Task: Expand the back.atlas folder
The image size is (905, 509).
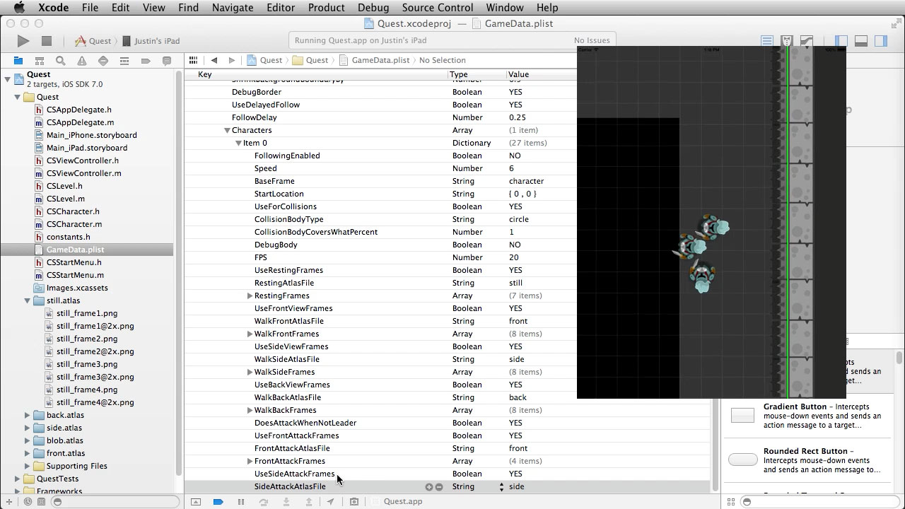Action: [28, 416]
